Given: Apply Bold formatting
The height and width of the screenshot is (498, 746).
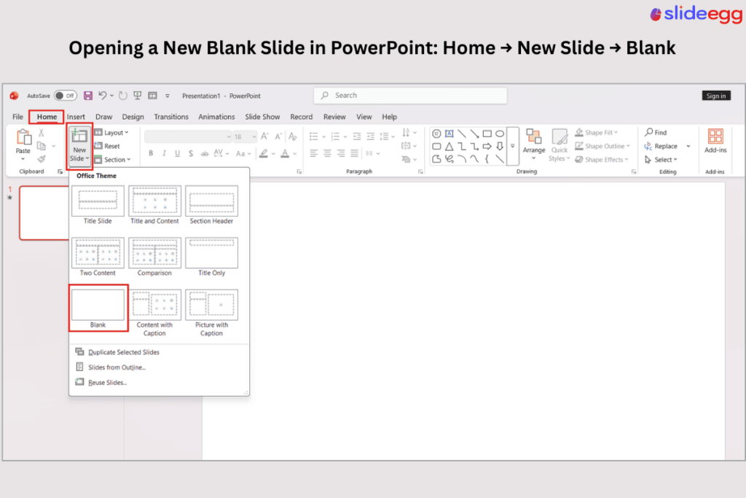Looking at the screenshot, I should tap(151, 153).
